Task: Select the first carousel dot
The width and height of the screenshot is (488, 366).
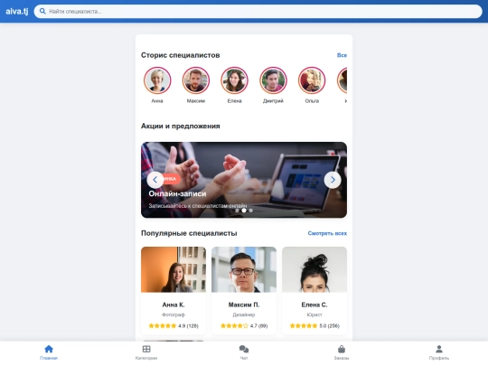Action: pos(237,211)
